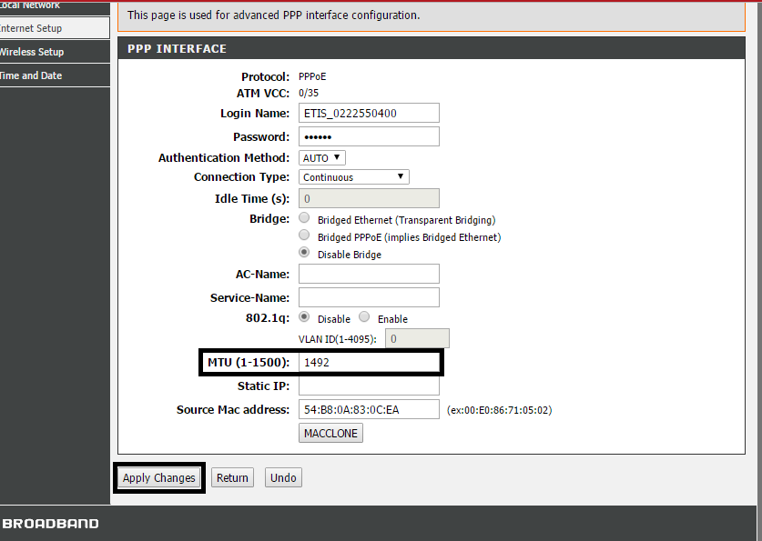762x541 pixels.
Task: Choose 802.1q Enable radio button
Action: pos(364,318)
